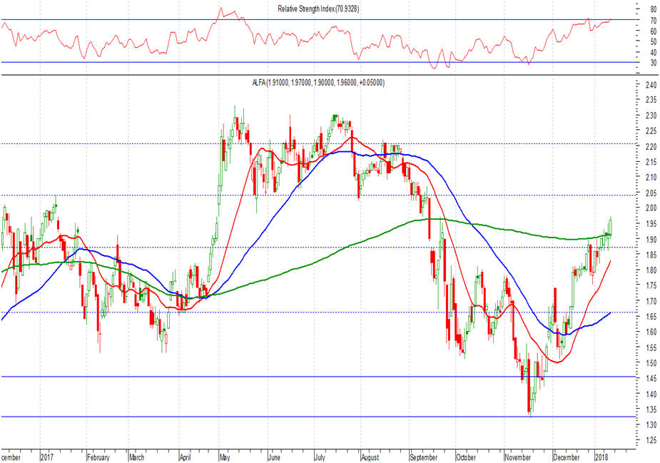Screen dimensions: 660x463
Task: Select the April date axis label
Action: [x=186, y=457]
